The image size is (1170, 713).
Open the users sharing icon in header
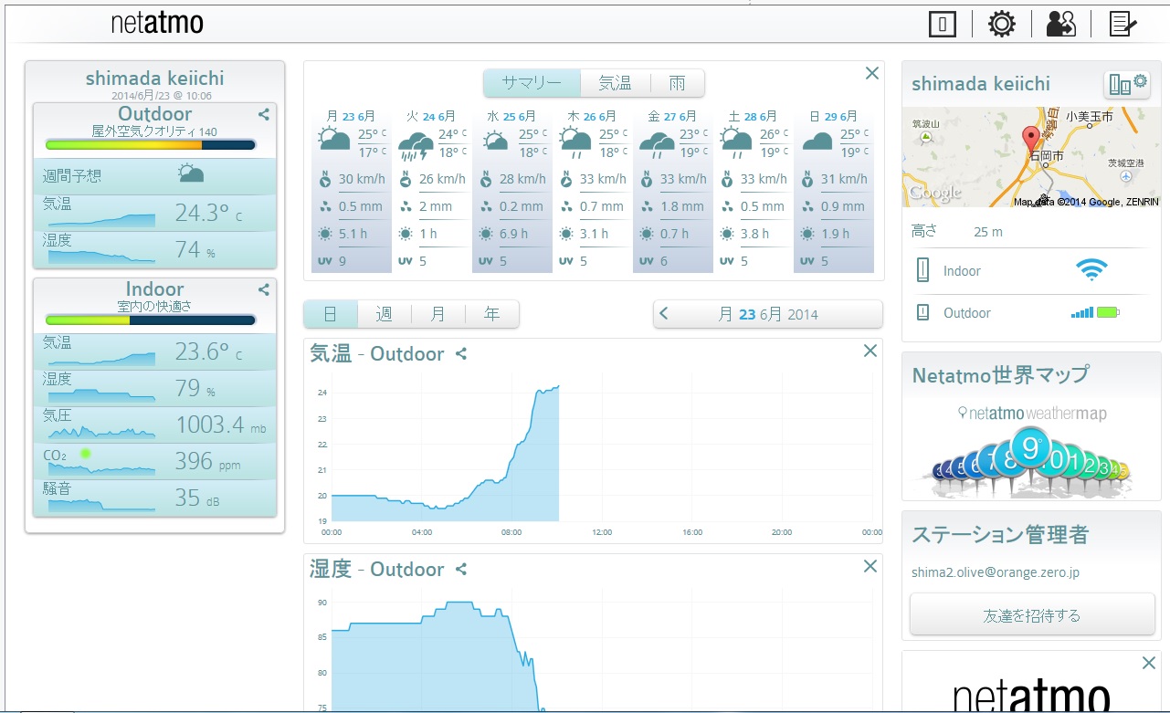pos(1061,25)
